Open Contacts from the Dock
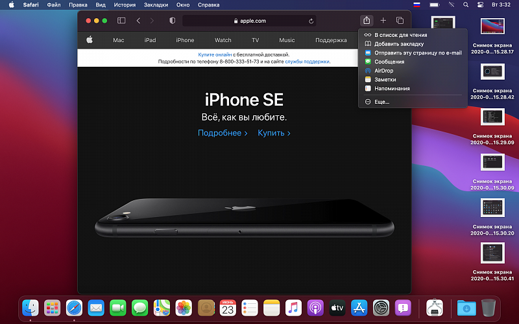The width and height of the screenshot is (519, 324). 206,308
